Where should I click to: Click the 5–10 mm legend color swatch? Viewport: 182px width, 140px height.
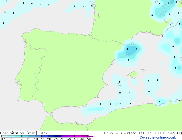31,136
